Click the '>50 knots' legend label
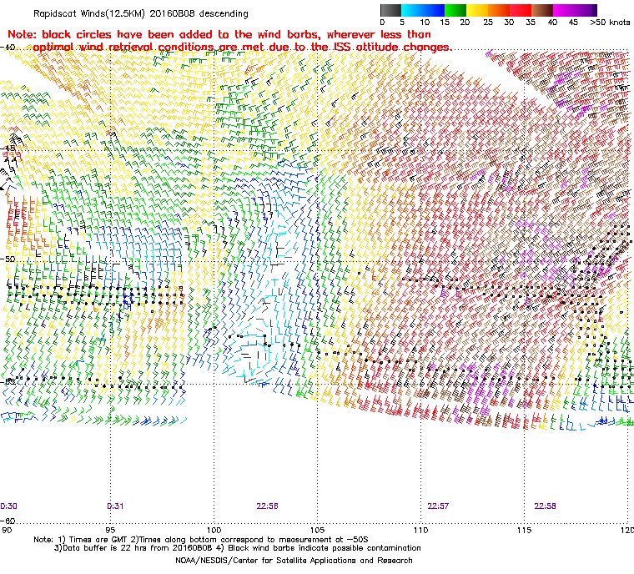The width and height of the screenshot is (634, 574). coord(610,23)
